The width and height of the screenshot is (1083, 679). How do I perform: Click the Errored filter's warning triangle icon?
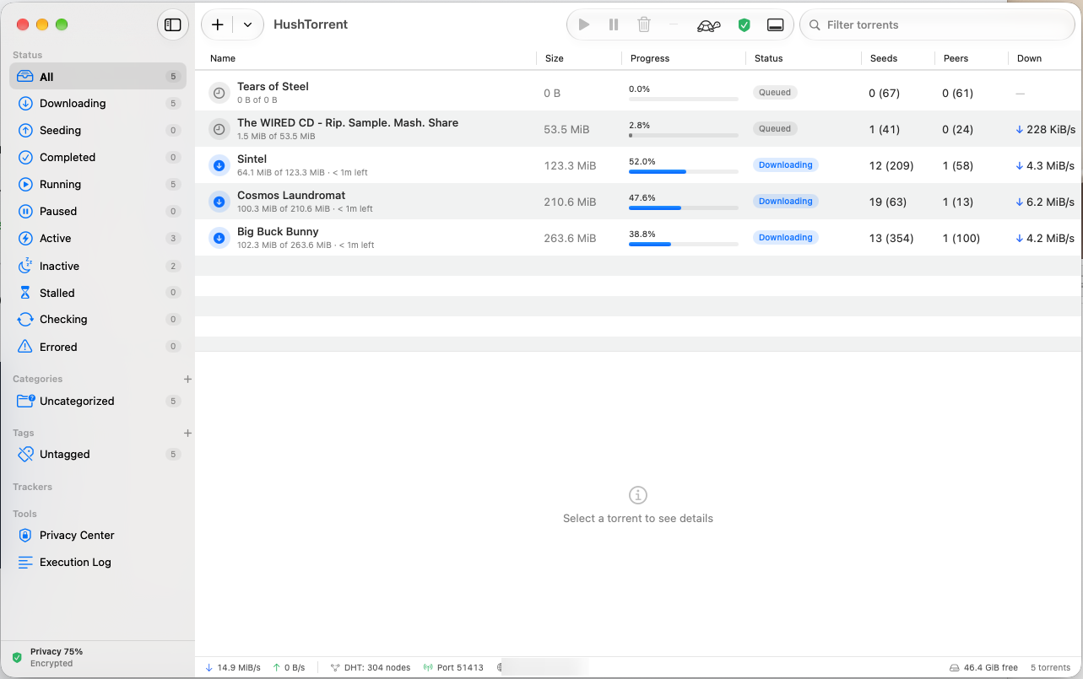pyautogui.click(x=24, y=347)
